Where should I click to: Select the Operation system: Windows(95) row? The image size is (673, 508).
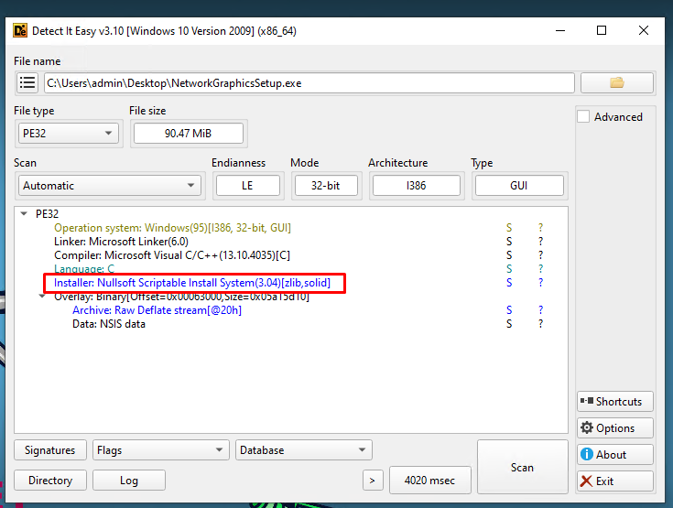coord(172,228)
